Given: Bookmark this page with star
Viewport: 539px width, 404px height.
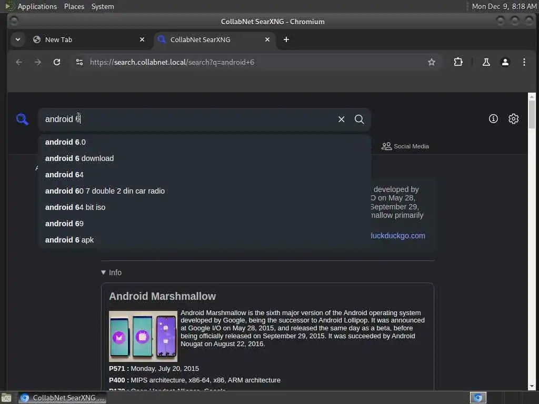Looking at the screenshot, I should 432,62.
